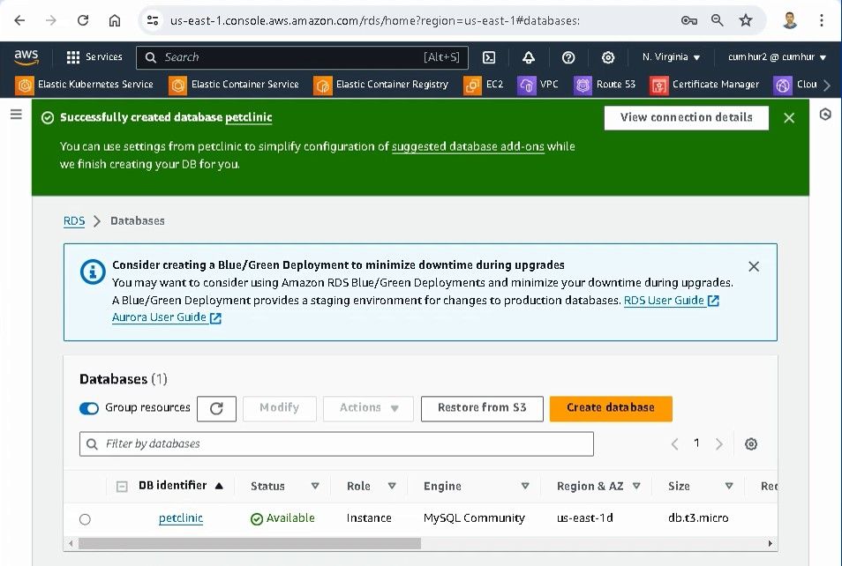The image size is (842, 566).
Task: Open the Route 53 bookmark shortcut
Action: pos(605,85)
